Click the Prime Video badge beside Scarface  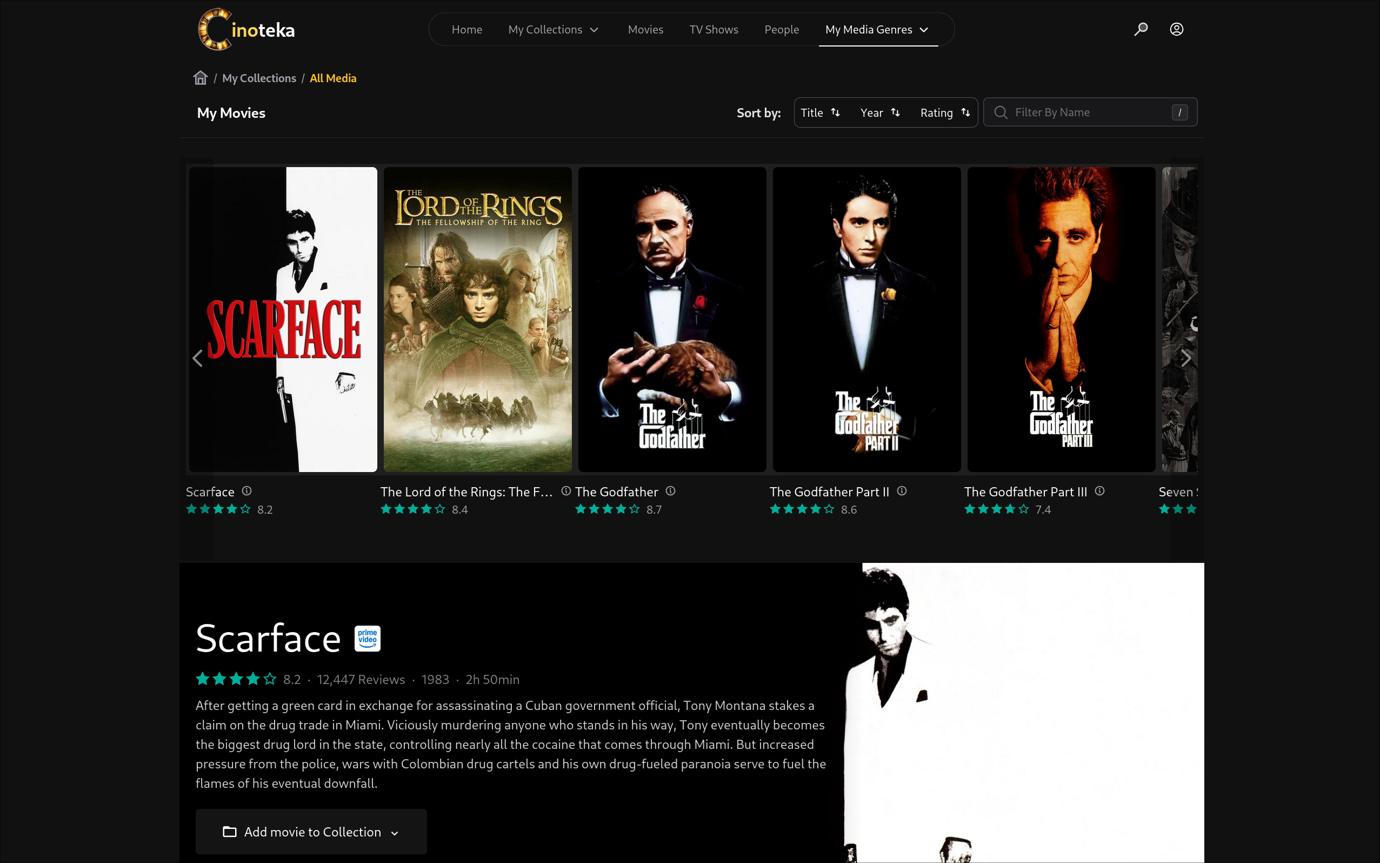tap(368, 638)
